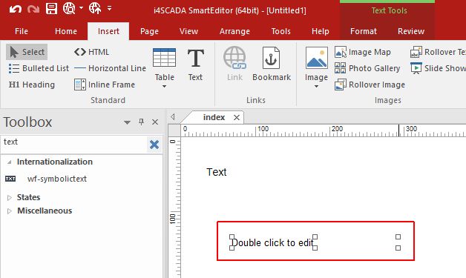Insert an HTML object
The image size is (466, 278).
click(x=91, y=52)
